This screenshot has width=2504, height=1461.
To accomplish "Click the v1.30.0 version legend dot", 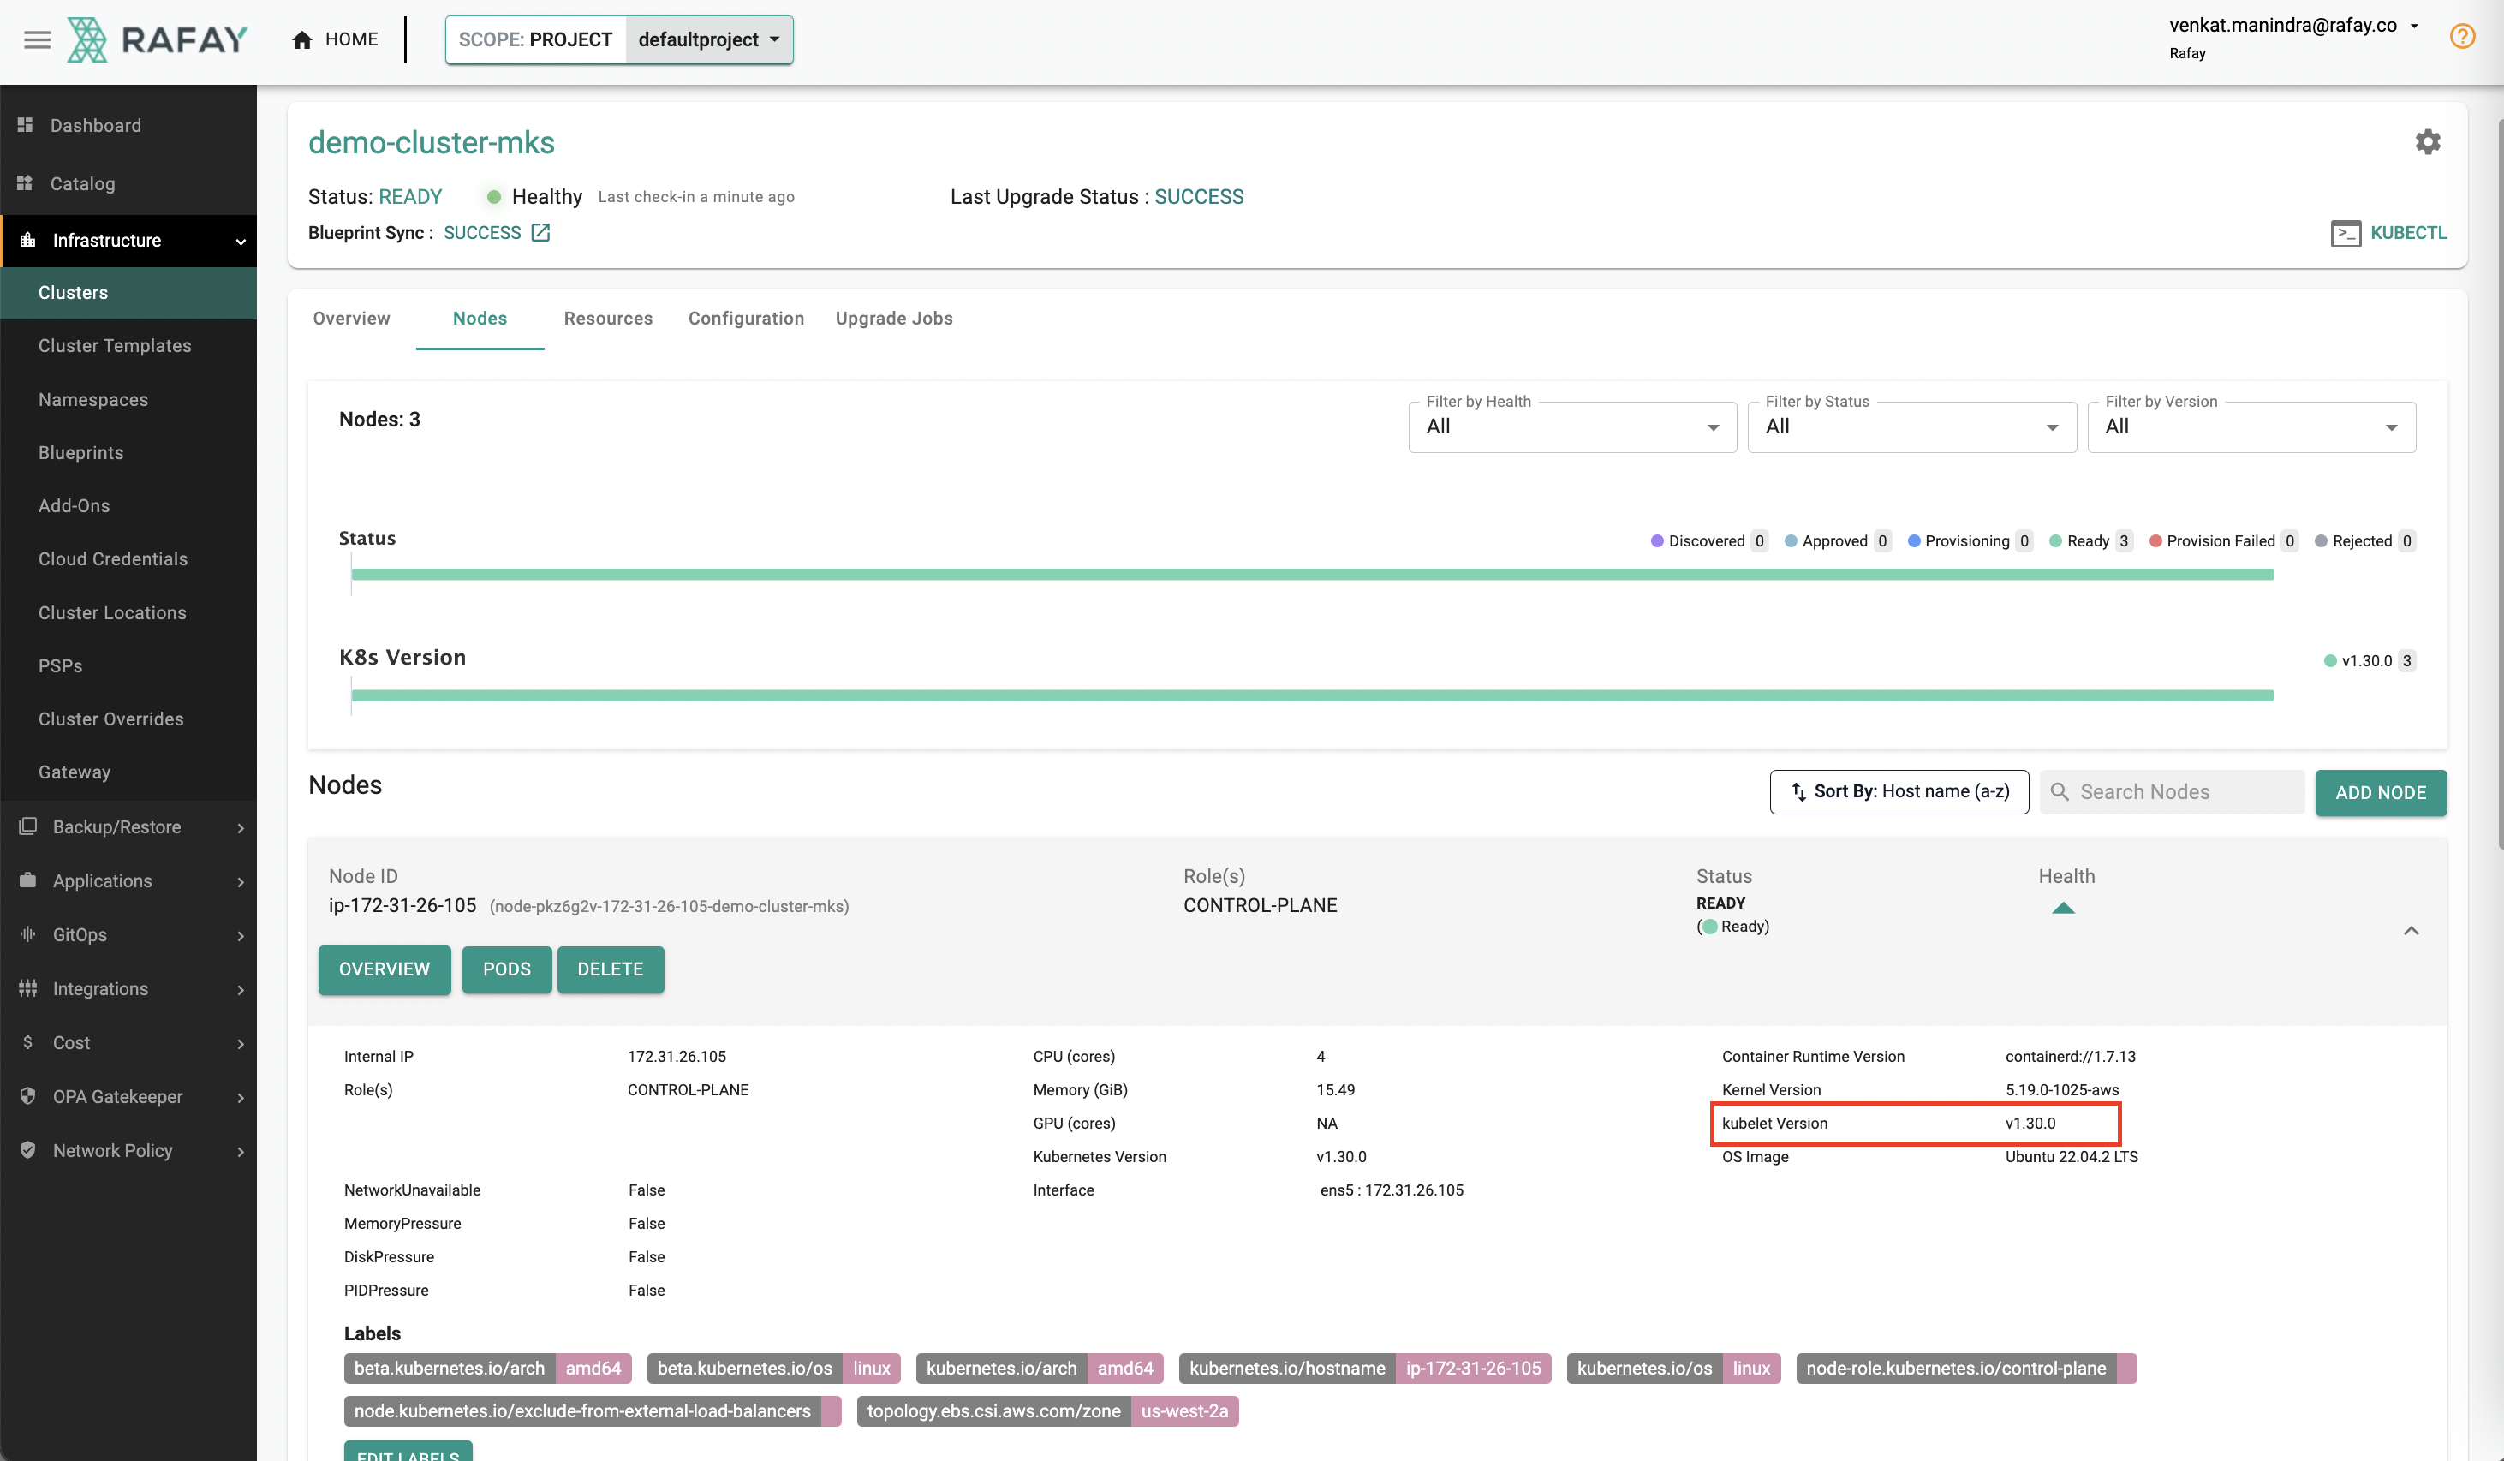I will coord(2330,661).
